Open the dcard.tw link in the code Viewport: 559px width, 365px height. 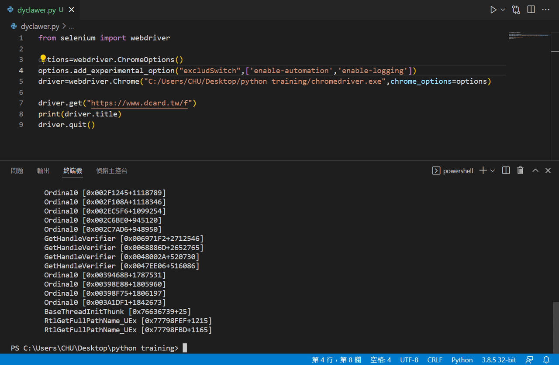[138, 103]
